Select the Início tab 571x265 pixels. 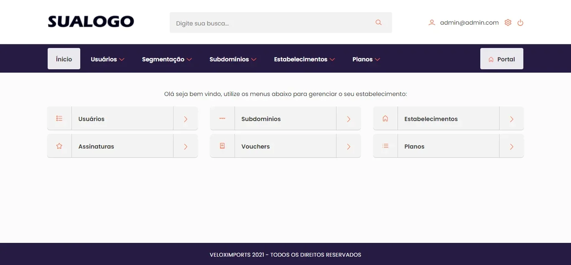(64, 59)
